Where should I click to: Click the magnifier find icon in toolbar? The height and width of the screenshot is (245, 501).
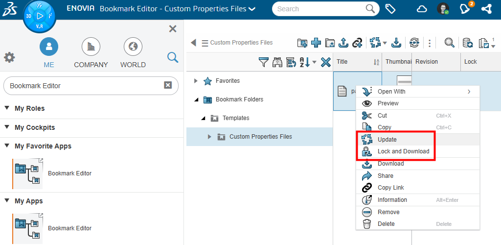[x=449, y=43]
